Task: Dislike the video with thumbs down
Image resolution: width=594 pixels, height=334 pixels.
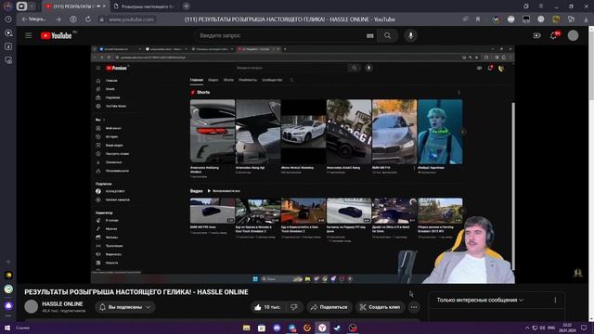Action: [x=294, y=307]
